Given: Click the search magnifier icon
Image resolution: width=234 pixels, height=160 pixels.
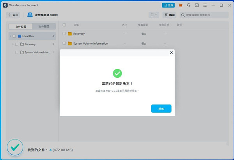Looking at the screenshot, I should click(183, 15).
